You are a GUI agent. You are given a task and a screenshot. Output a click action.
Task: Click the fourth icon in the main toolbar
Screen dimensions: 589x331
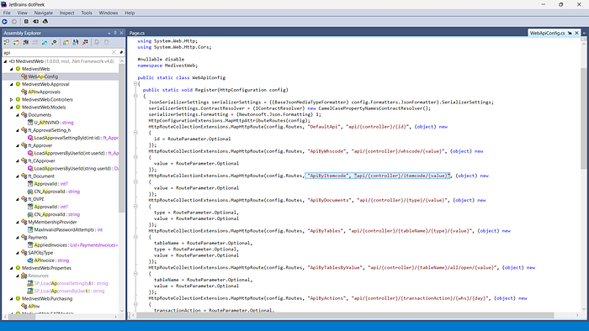(35, 22)
